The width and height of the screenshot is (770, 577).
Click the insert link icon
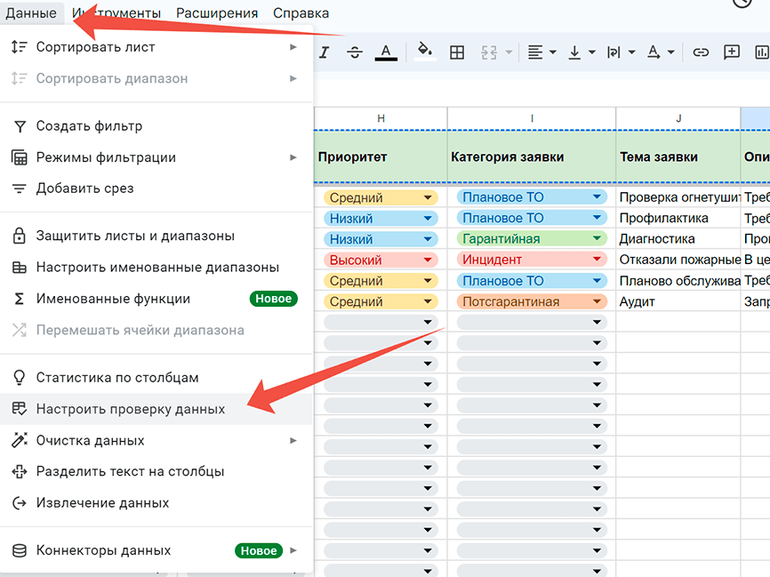[701, 52]
